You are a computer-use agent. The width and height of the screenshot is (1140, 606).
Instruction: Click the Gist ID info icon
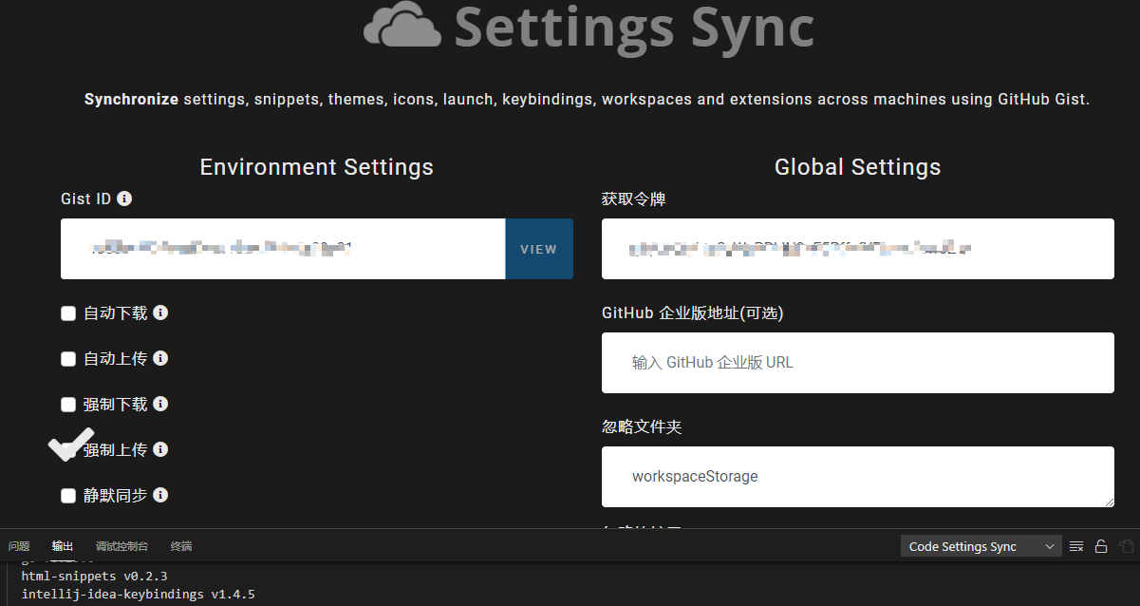(124, 199)
